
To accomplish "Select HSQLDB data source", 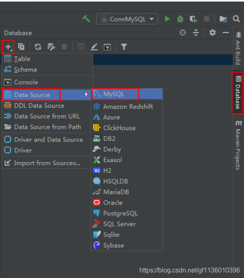I will coord(127,181).
